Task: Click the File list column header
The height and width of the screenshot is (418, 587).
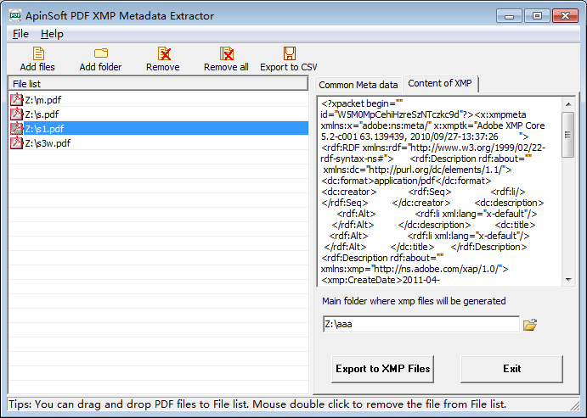Action: tap(158, 84)
